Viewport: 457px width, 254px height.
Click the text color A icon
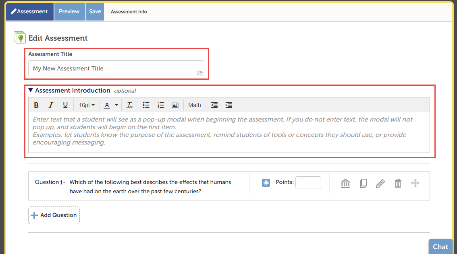click(107, 105)
